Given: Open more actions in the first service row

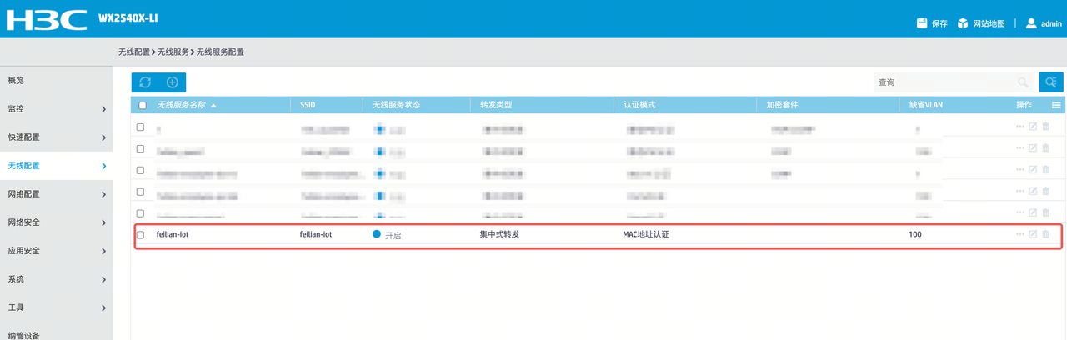Looking at the screenshot, I should [1019, 126].
